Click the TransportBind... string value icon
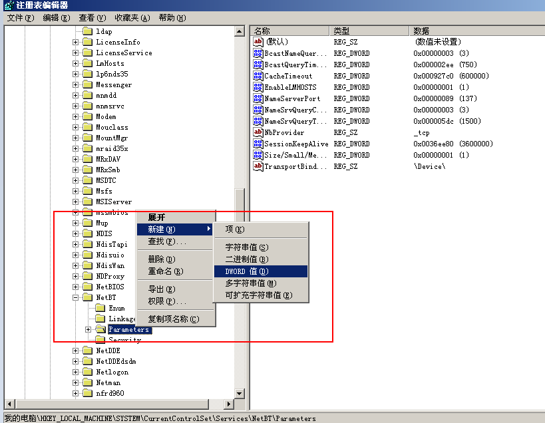545x423 pixels. pos(258,166)
